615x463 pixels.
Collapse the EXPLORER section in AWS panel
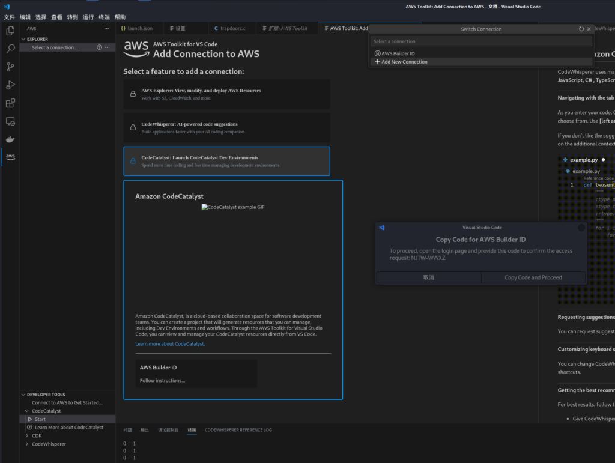click(x=23, y=39)
